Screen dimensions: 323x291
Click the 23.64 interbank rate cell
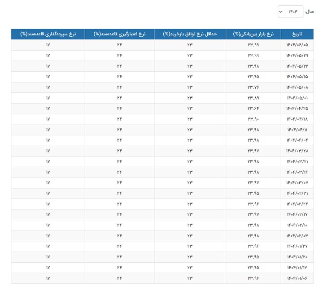pyautogui.click(x=253, y=109)
